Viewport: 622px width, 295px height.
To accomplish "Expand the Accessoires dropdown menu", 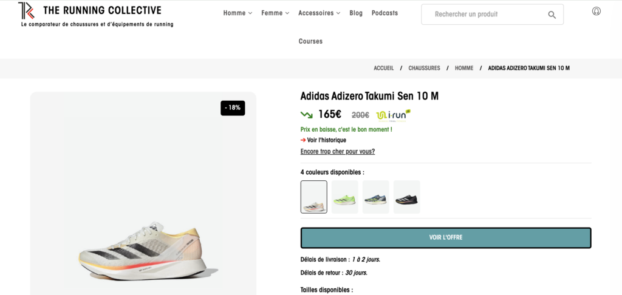I will pos(319,13).
